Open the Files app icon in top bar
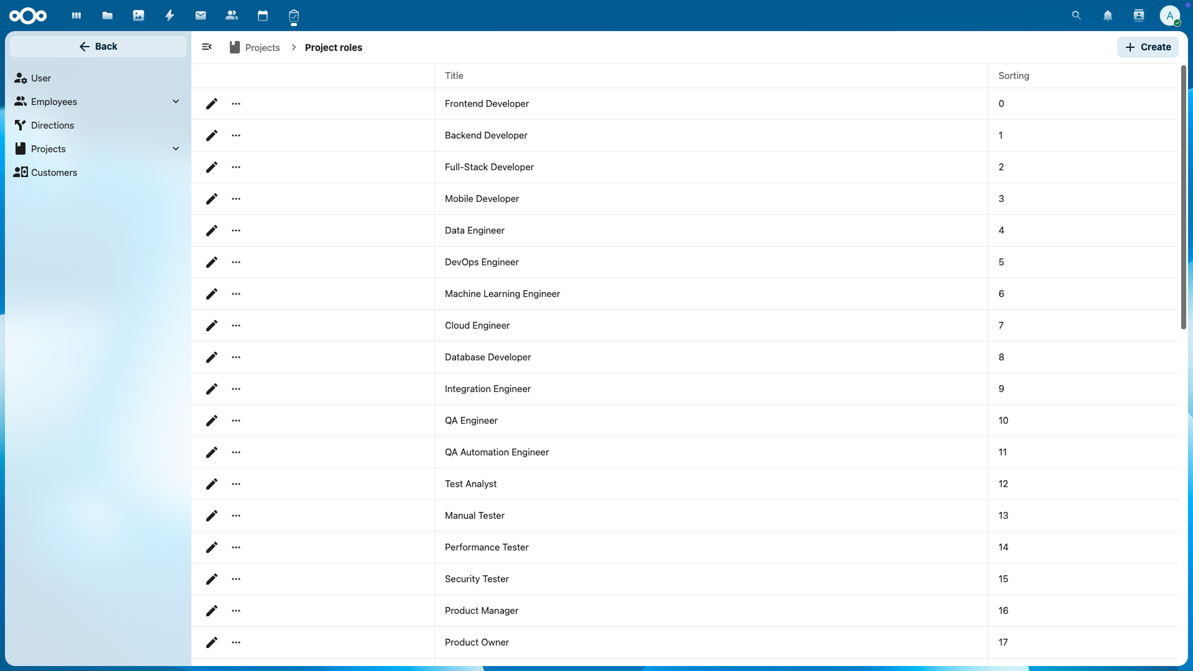This screenshot has width=1193, height=671. coord(107,16)
